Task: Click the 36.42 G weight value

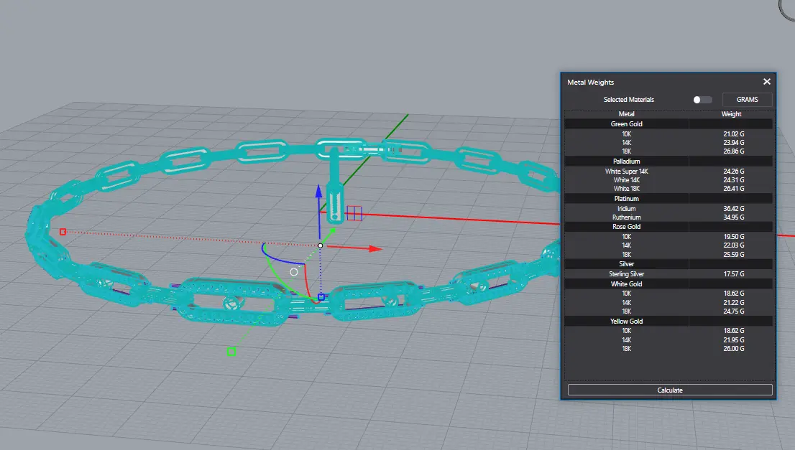Action: pyautogui.click(x=734, y=209)
